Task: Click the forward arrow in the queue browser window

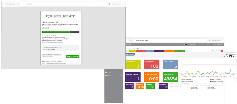Action: [x=23, y=4]
